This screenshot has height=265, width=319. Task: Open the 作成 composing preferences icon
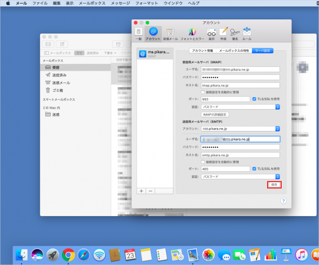pos(223,33)
